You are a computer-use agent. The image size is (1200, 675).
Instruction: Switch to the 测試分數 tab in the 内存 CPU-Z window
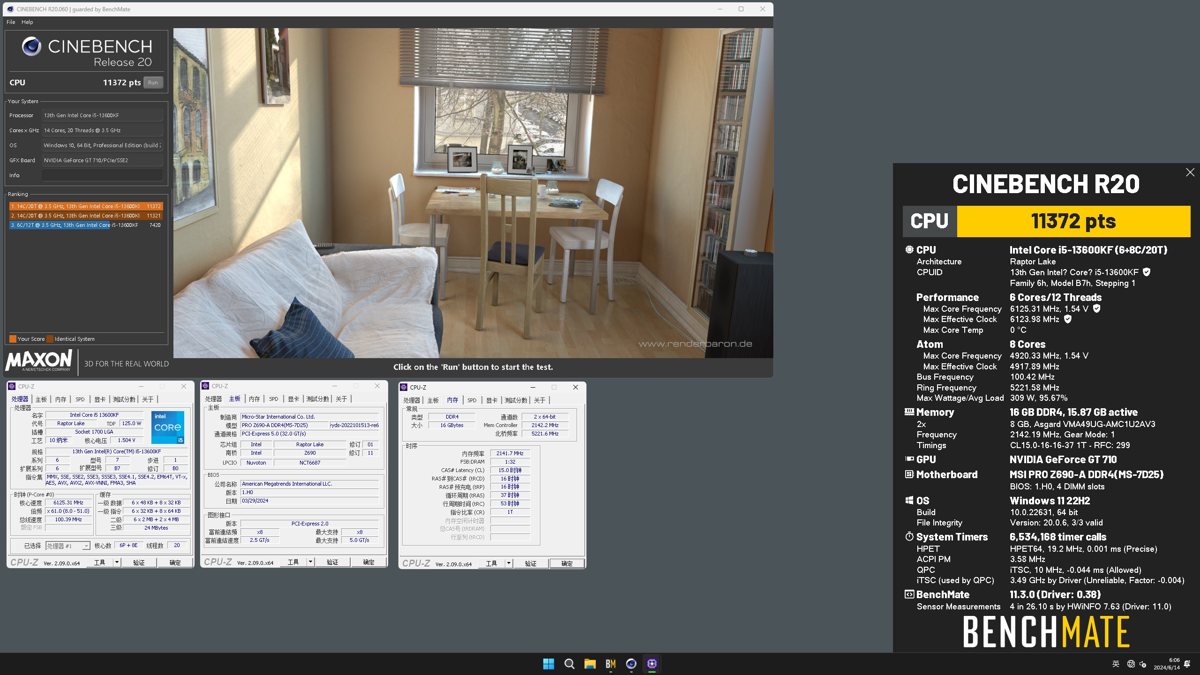(516, 400)
